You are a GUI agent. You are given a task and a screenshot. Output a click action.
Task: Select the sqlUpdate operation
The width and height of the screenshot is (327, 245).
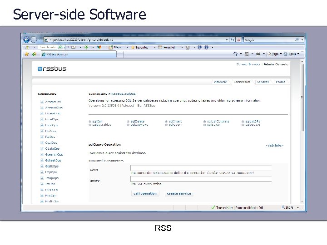coord(253,125)
